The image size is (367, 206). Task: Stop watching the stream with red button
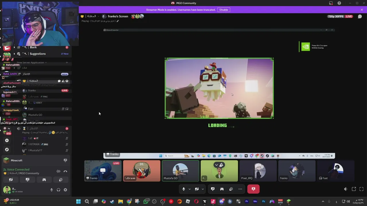coord(253,189)
